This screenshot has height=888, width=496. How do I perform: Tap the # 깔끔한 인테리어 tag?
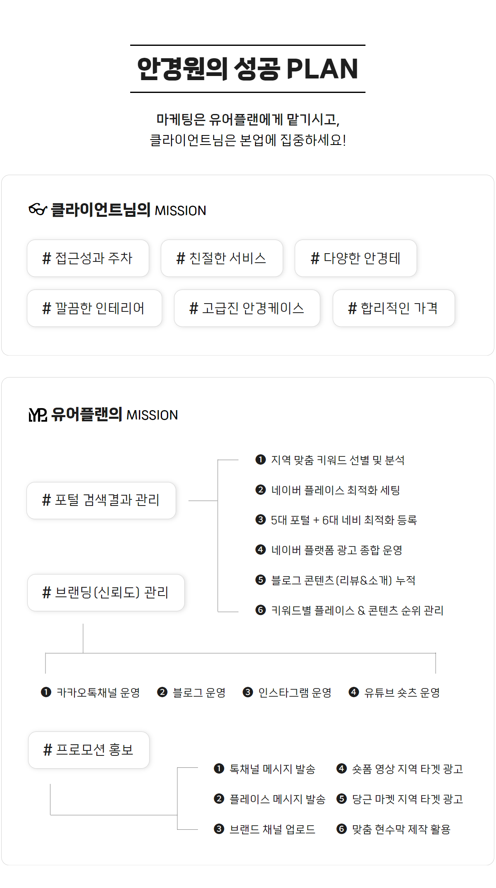click(x=95, y=308)
